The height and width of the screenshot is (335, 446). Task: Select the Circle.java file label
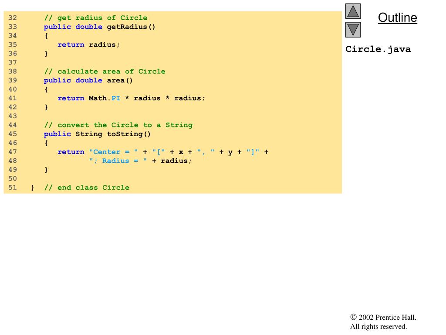click(x=378, y=49)
